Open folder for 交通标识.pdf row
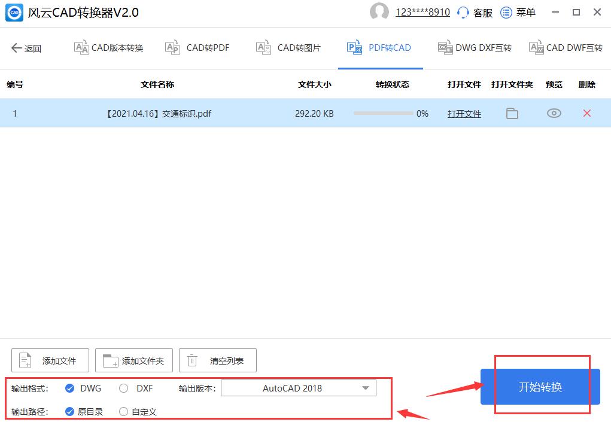 coord(512,113)
